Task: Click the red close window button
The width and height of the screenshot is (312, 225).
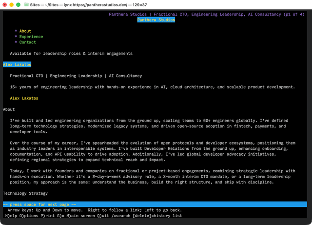Action: coord(4,4)
